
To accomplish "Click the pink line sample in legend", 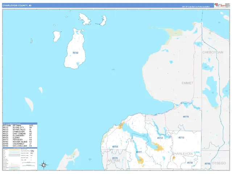I will tap(14, 166).
